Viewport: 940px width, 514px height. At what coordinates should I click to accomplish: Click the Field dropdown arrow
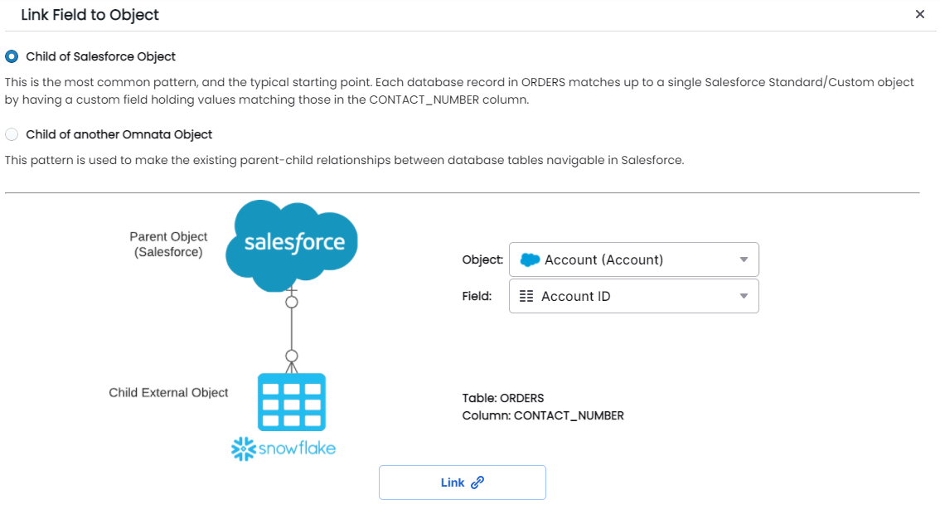[x=744, y=296]
